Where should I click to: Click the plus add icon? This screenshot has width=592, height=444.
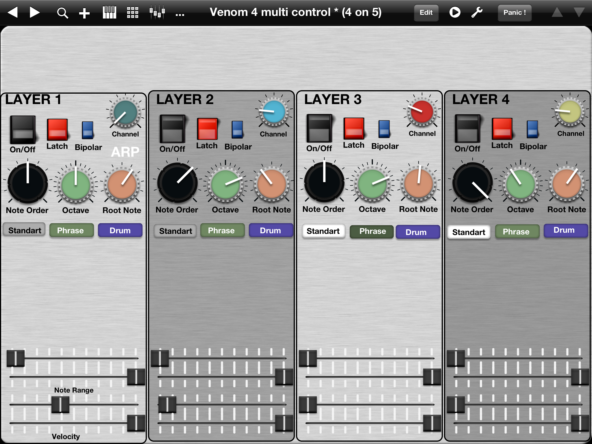coord(84,13)
